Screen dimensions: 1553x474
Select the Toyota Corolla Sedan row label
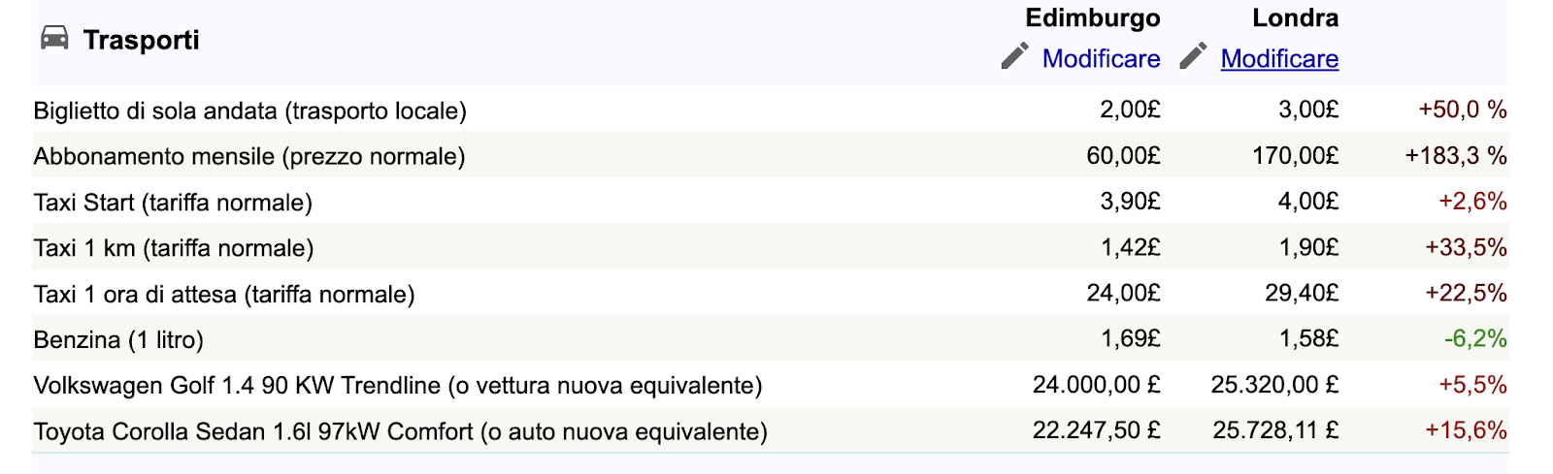click(x=400, y=431)
